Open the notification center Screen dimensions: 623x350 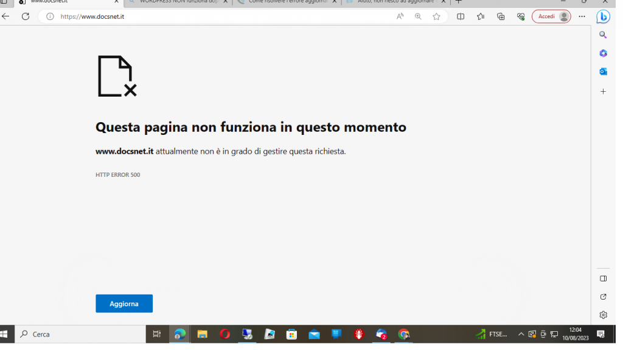tap(600, 334)
